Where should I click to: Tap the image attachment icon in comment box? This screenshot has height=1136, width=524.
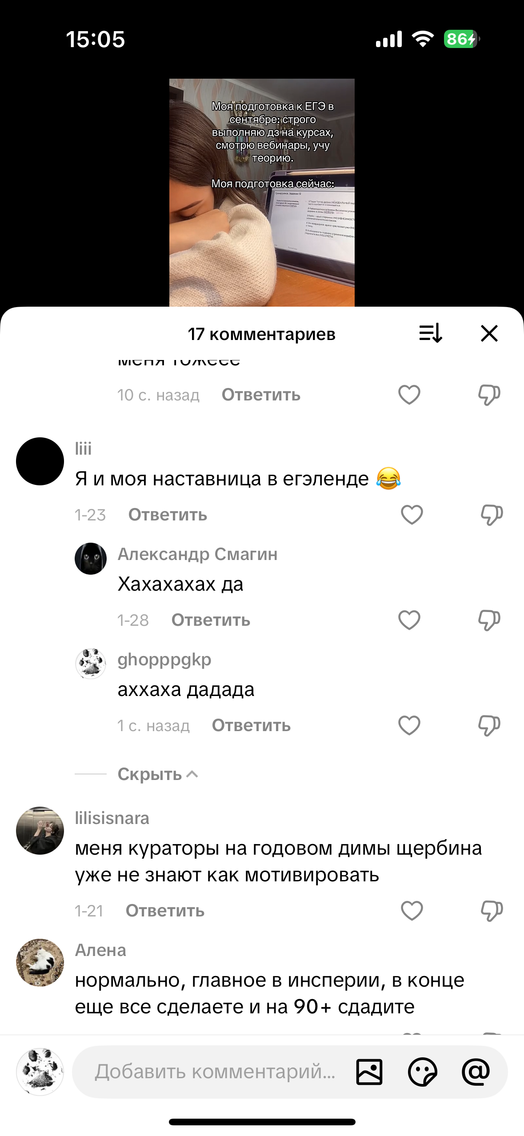(x=369, y=1072)
